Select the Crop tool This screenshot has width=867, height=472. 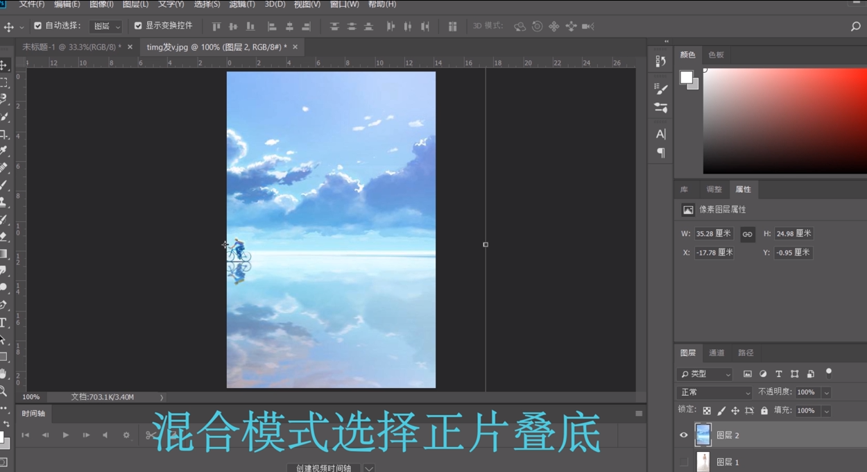tap(4, 134)
